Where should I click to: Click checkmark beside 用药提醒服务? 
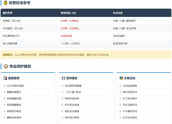click(x=4, y=105)
